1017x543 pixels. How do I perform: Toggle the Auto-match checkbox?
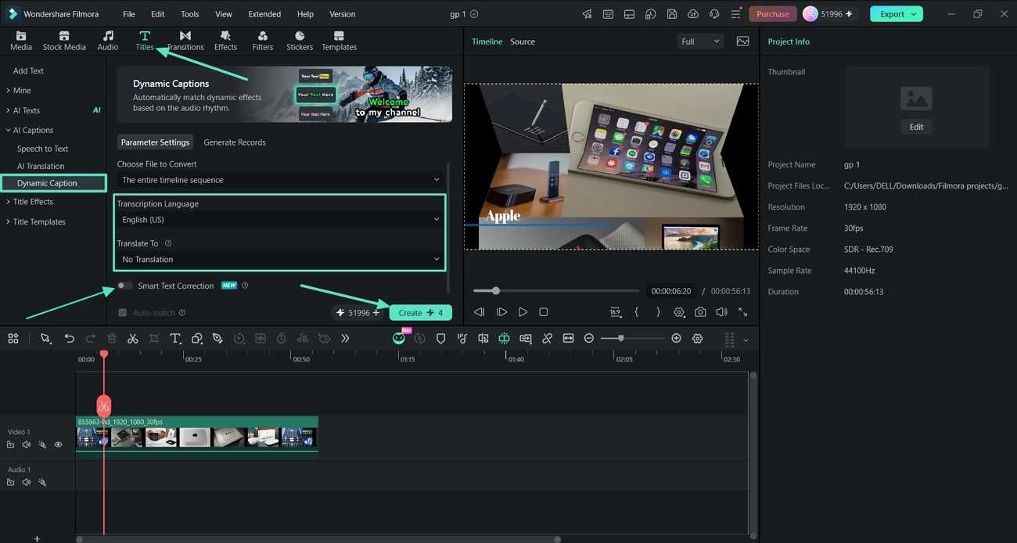click(x=122, y=313)
